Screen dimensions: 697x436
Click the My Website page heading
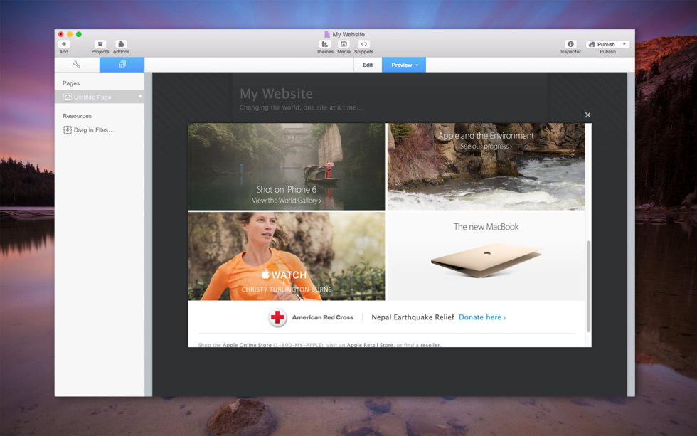[276, 94]
